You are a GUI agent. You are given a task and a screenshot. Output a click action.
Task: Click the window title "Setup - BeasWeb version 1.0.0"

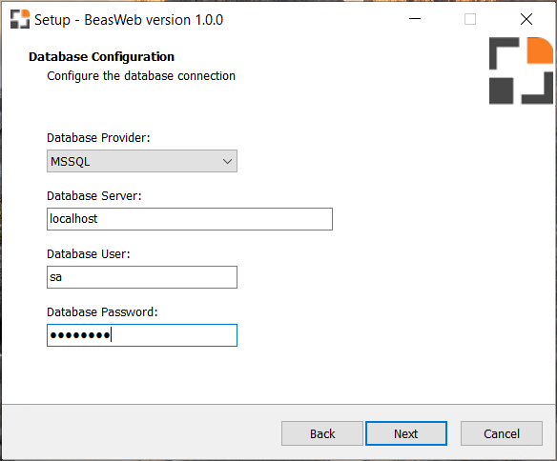tap(129, 20)
